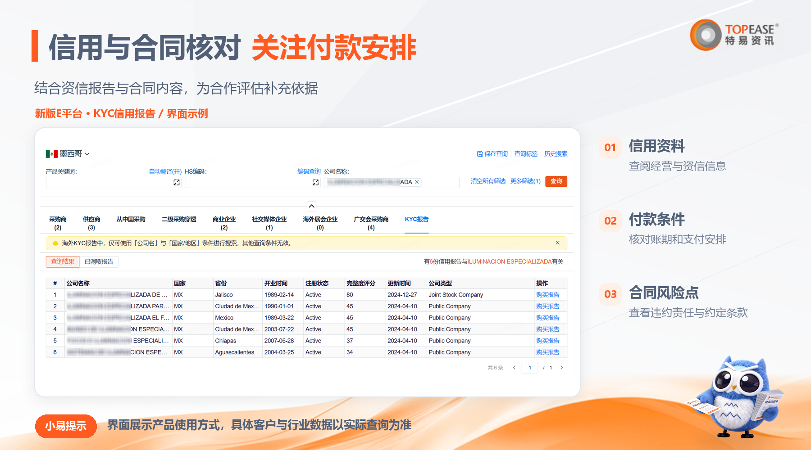Toggle auto-translate (自动翻译) on the keyword field

165,171
